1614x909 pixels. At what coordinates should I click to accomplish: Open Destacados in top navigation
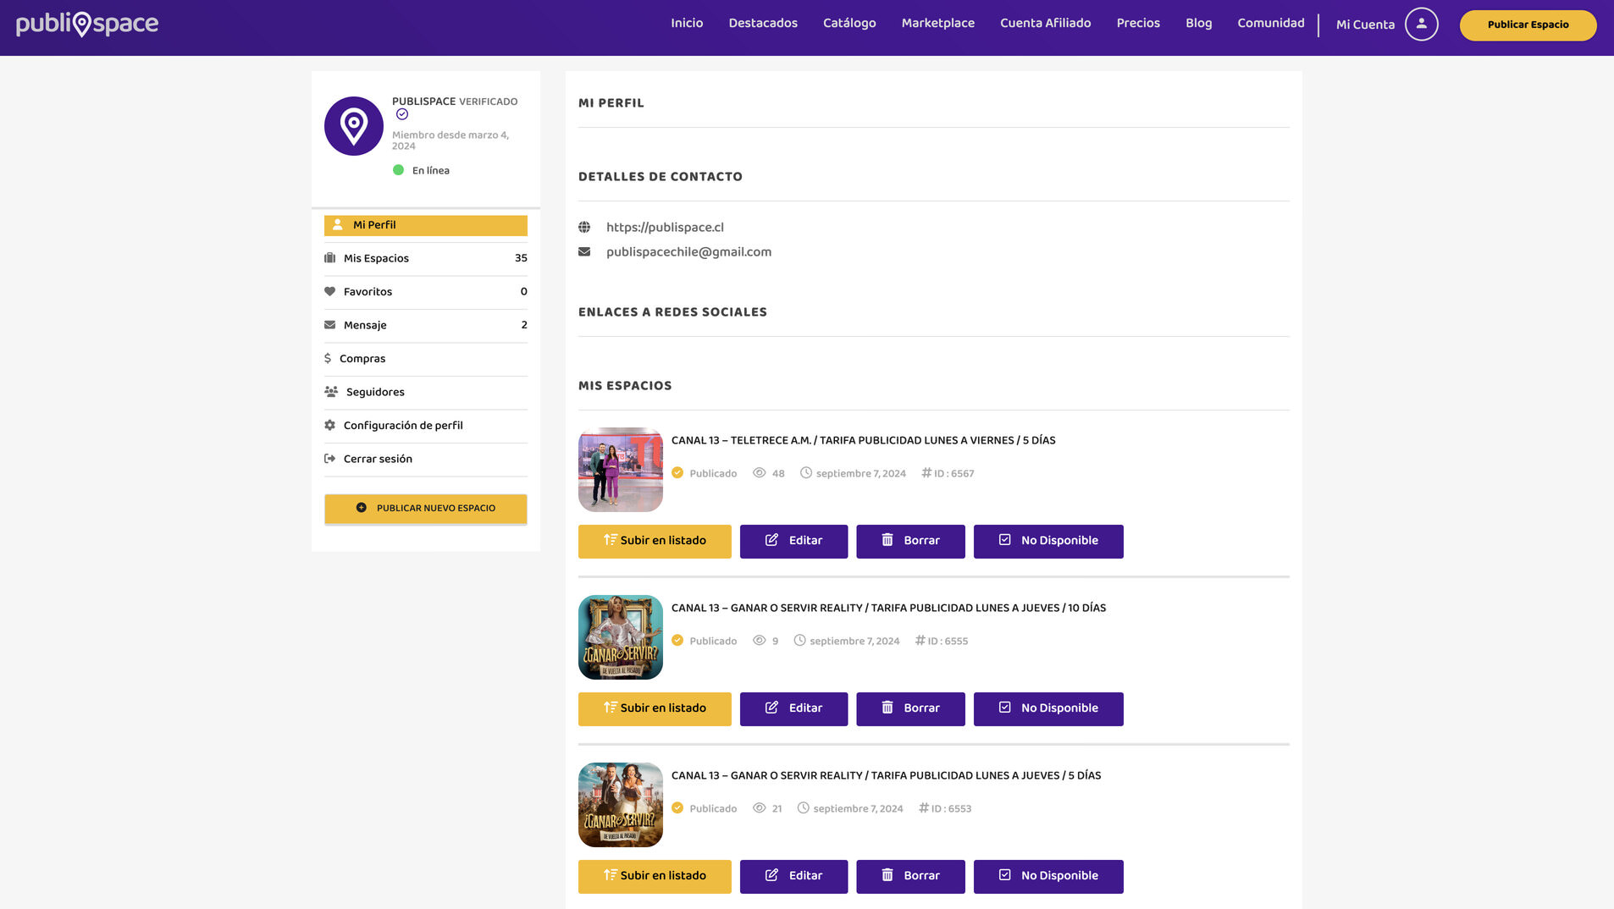pos(763,23)
